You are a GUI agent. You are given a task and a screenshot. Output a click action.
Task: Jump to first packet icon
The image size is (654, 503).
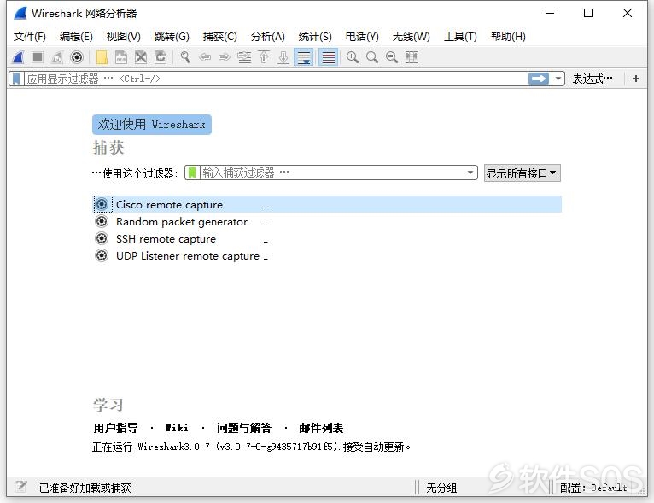264,57
